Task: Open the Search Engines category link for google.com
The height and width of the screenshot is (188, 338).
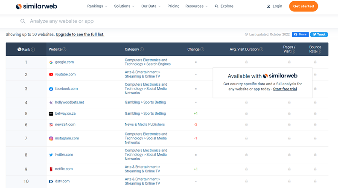Action: [x=148, y=62]
